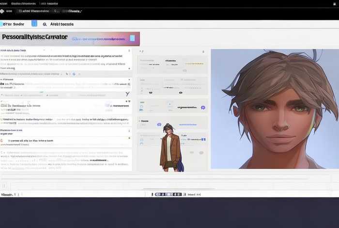Open the first menu in the top menu bar

[x=4, y=2]
